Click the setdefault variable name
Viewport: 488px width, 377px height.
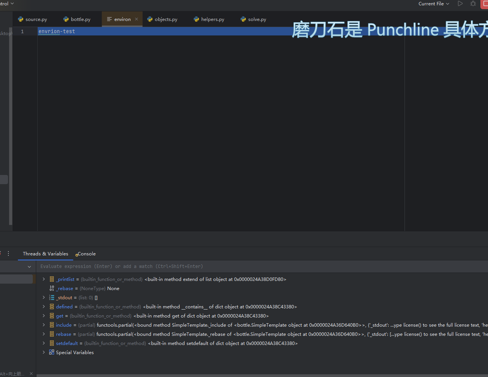[x=67, y=343]
